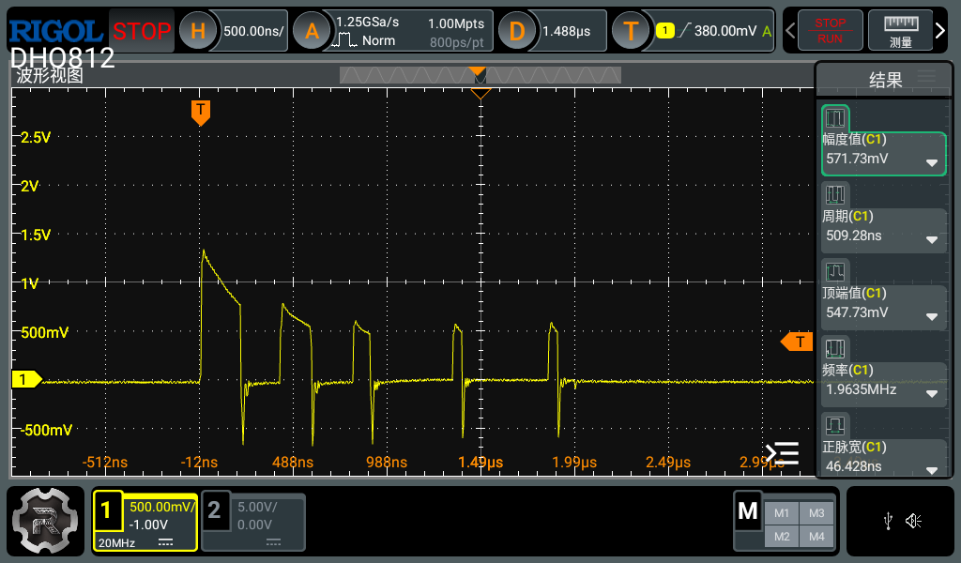
Task: Select channel 2 5.00V/ vertical scale
Action: 257,507
